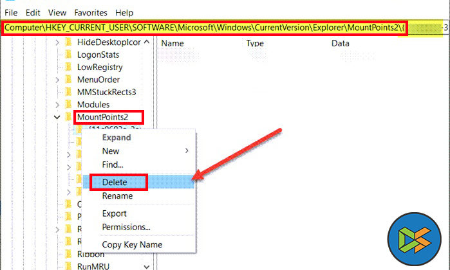Click the MMStuckRects3 folder icon
The image size is (450, 270).
(x=68, y=92)
